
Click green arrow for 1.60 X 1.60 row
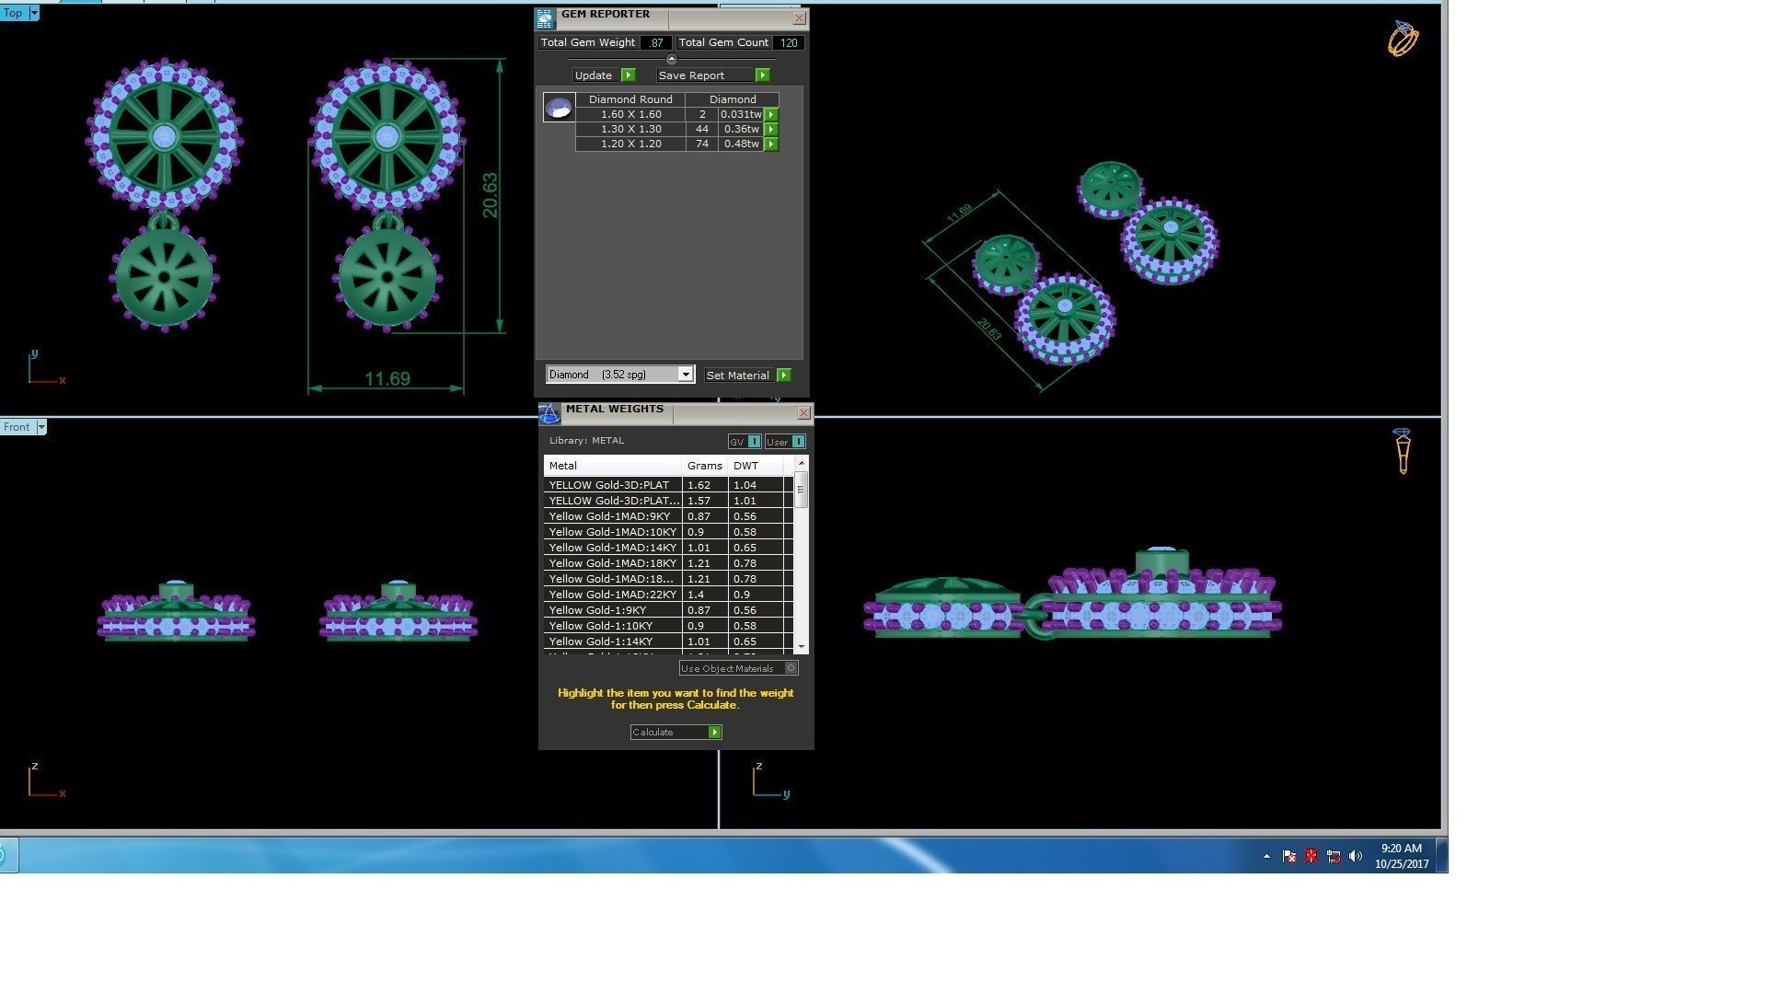coord(771,115)
